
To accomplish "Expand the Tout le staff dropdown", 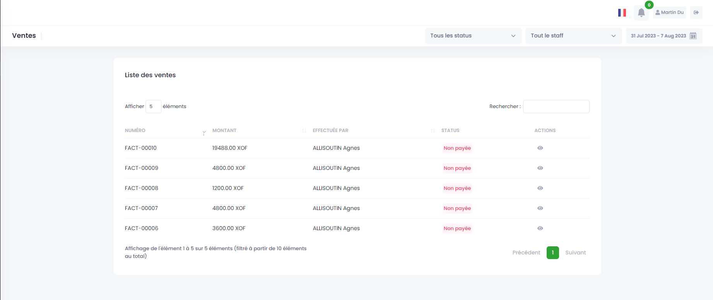I will pos(573,36).
